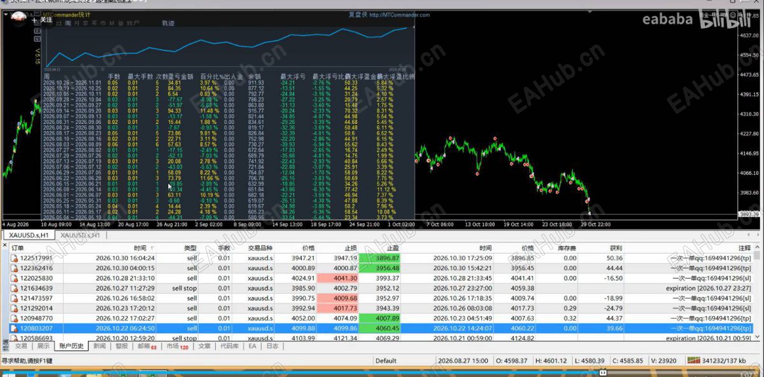The width and height of the screenshot is (764, 377).
Task: Select 账户 in the MTCommander stats panel
Action: [133, 23]
